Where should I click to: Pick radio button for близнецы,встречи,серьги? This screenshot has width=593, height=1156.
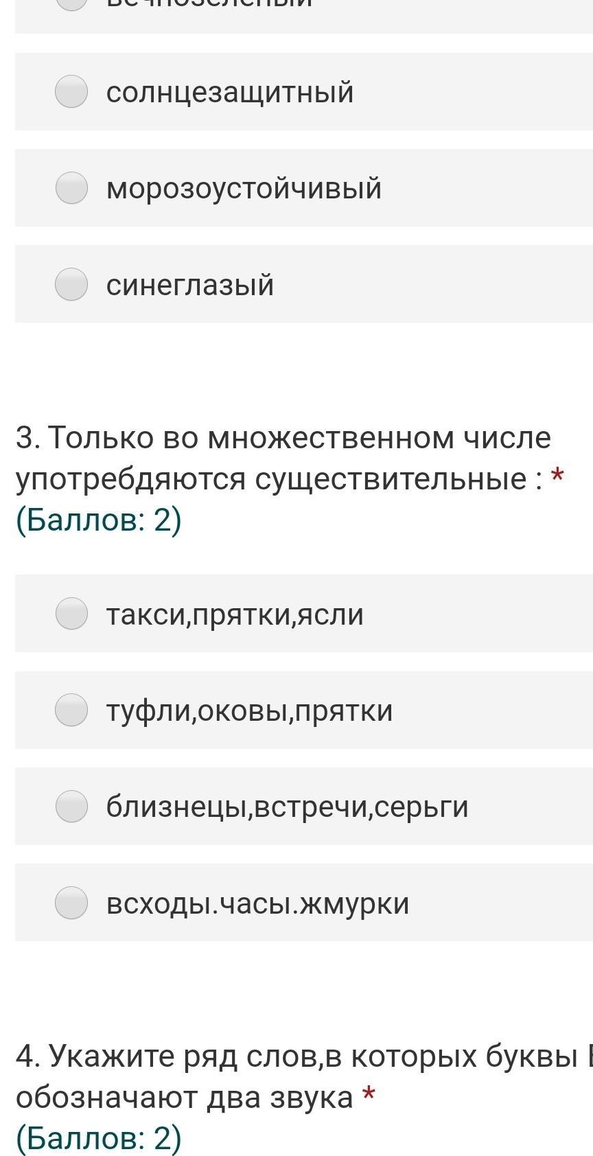[x=71, y=806]
